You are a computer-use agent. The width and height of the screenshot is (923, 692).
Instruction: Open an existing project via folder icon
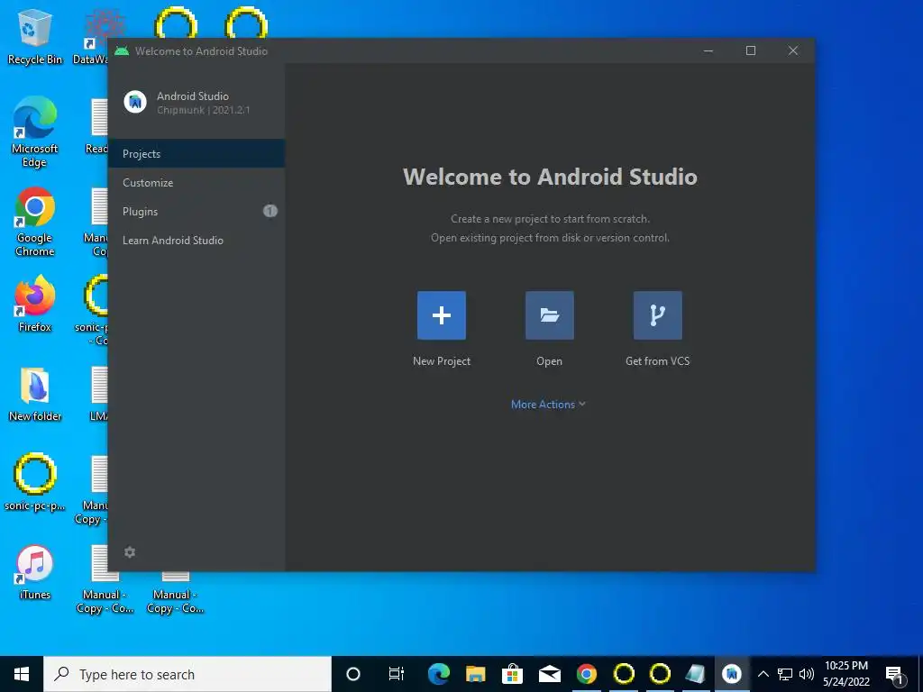point(549,315)
